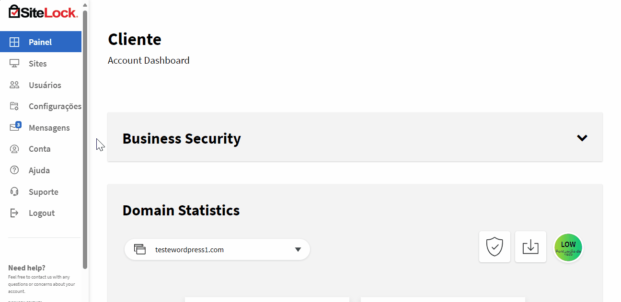
Task: Open the testewordpress1.com domain dropdown
Action: tap(217, 249)
